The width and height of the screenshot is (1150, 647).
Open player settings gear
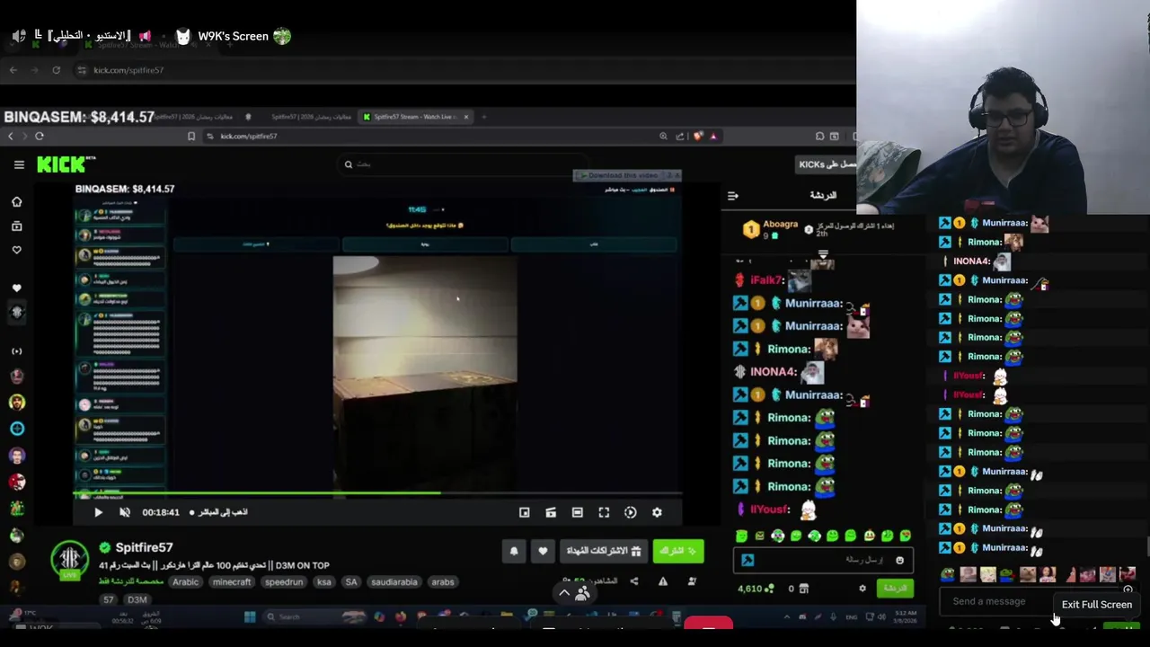657,512
